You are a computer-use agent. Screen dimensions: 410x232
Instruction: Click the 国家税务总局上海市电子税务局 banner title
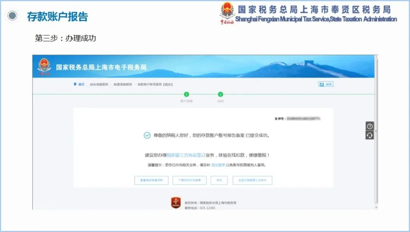(101, 67)
